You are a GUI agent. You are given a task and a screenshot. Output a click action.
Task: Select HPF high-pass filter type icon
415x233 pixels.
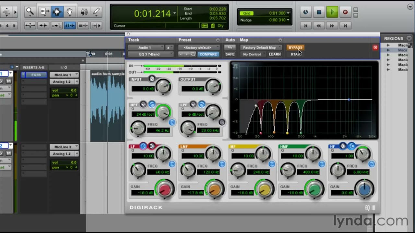click(x=152, y=104)
